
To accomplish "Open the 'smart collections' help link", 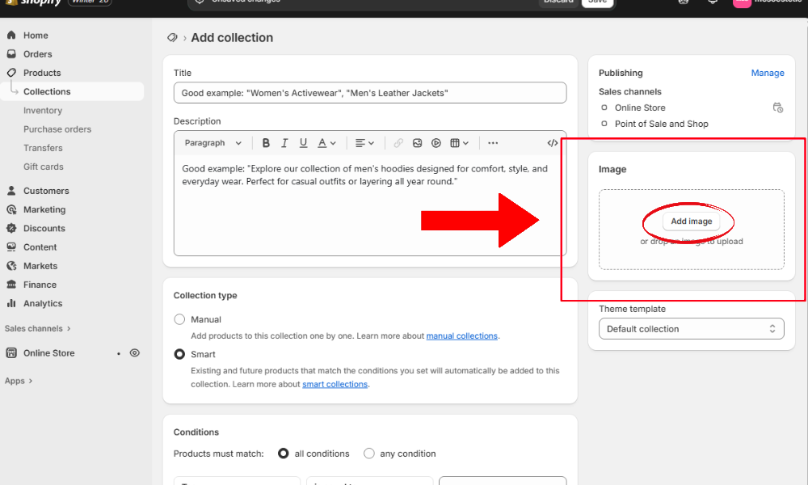I will click(335, 385).
